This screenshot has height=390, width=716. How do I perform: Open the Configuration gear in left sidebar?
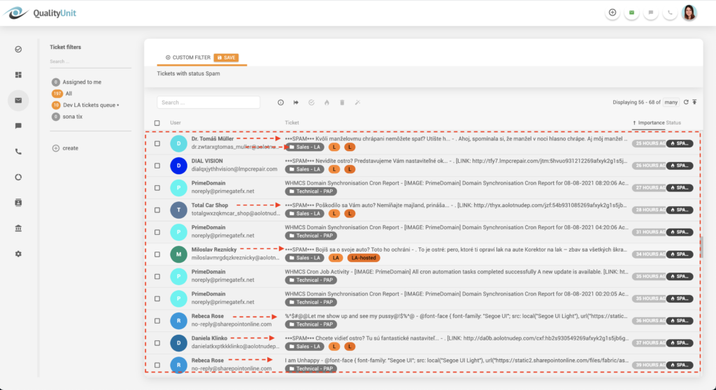[18, 254]
